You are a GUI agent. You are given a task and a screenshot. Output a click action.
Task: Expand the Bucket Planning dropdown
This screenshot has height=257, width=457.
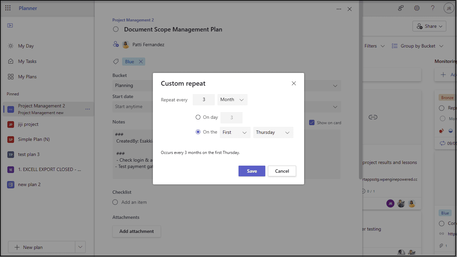tap(335, 86)
